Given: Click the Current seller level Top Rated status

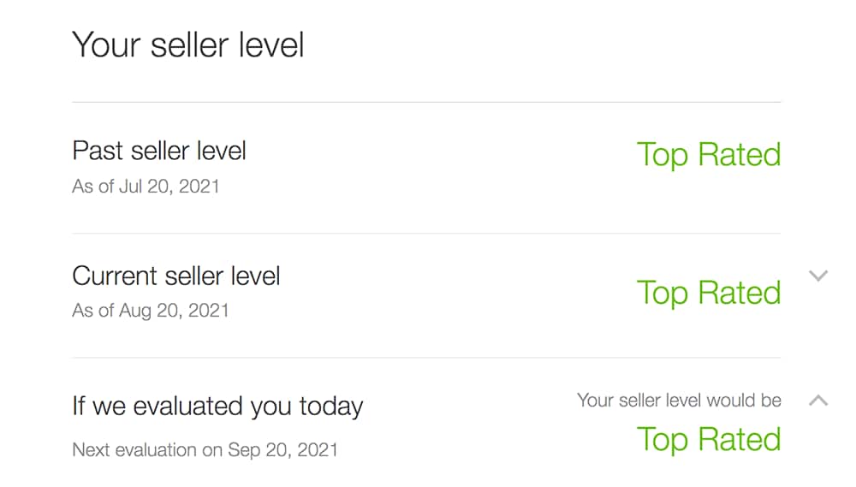Looking at the screenshot, I should click(x=709, y=294).
